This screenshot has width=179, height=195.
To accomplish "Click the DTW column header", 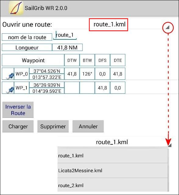I will tap(72, 60).
